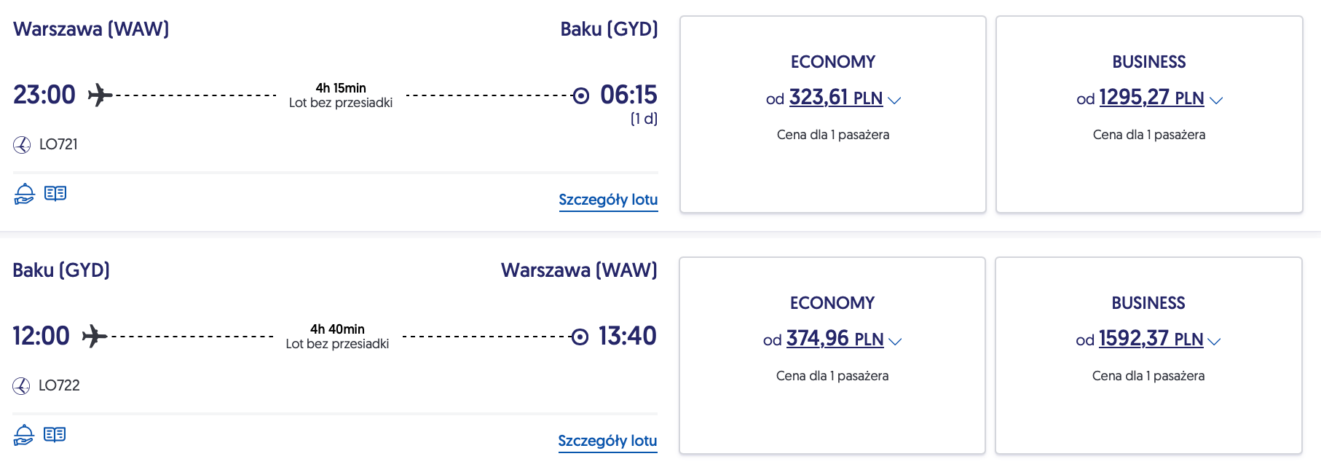Click the meal service icon for flight LO722
This screenshot has width=1321, height=467.
pos(23,435)
